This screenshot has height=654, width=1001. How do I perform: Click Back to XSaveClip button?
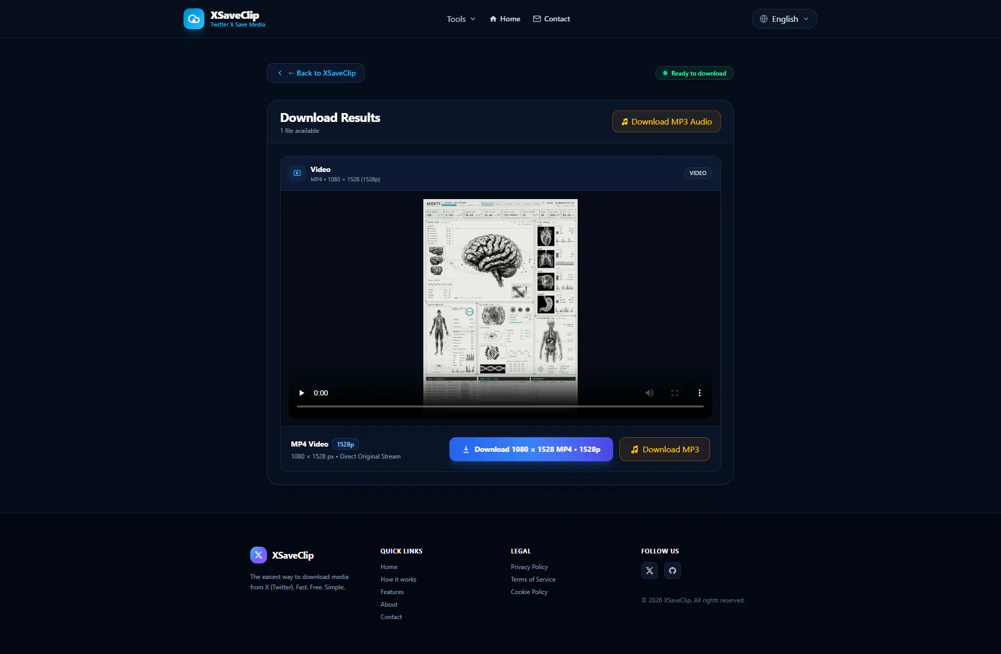coord(315,73)
